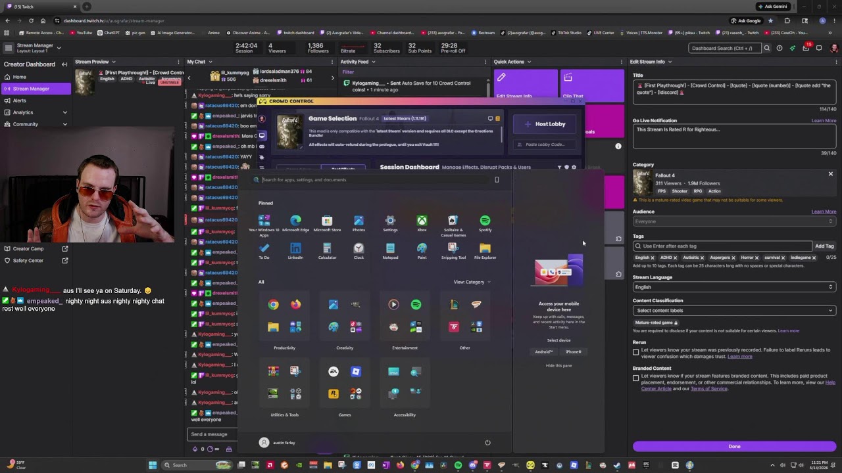The width and height of the screenshot is (842, 473).
Task: Remove the Horror tag
Action: [757, 258]
